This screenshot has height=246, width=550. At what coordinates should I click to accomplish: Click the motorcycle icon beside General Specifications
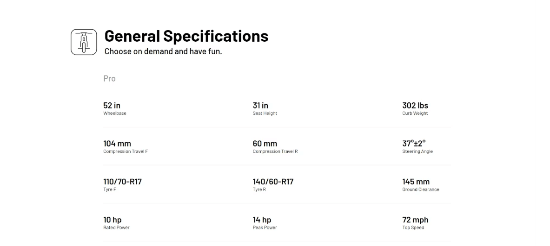pos(84,42)
